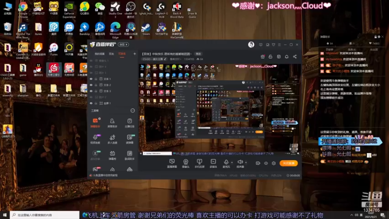Image resolution: width=389 pixels, height=219 pixels.
Task: Select the iTunes desktop shortcut
Action: tap(53, 49)
